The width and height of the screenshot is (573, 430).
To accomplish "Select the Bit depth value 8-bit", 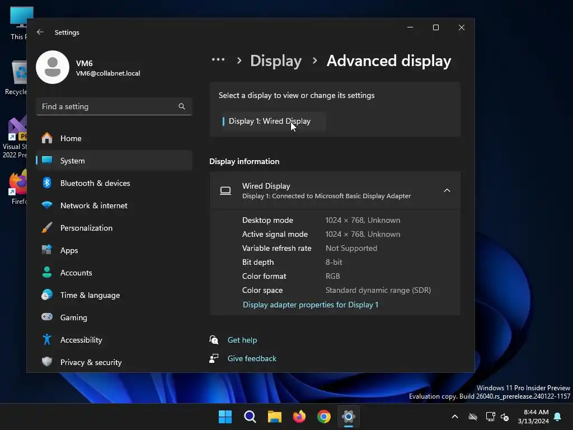I will click(x=334, y=262).
